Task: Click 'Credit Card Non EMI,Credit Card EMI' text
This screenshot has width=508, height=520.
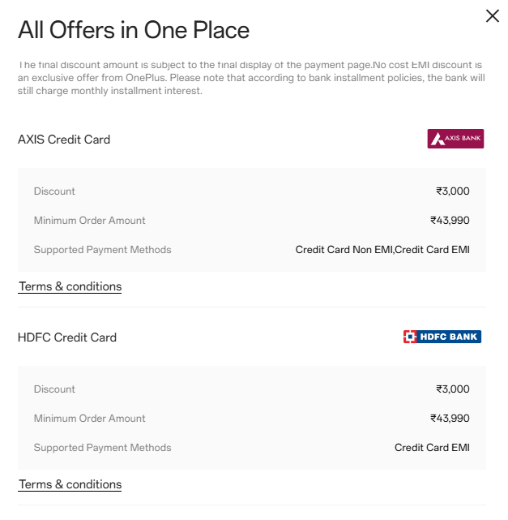Action: click(x=382, y=250)
